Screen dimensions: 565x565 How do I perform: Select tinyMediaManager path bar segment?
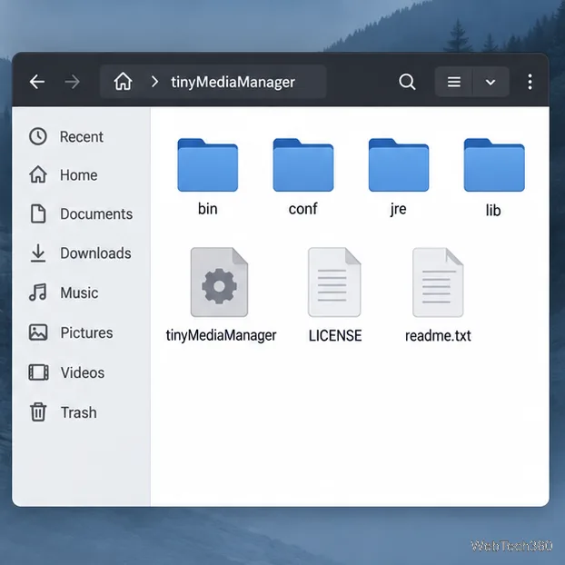coord(233,82)
